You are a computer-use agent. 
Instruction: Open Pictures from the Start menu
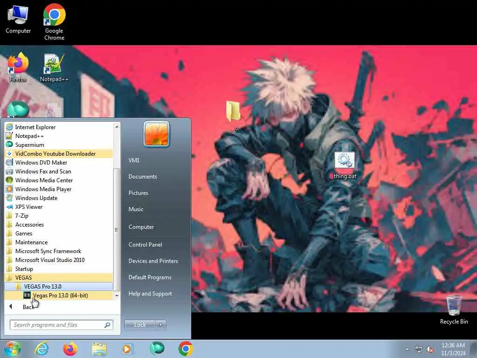(138, 193)
